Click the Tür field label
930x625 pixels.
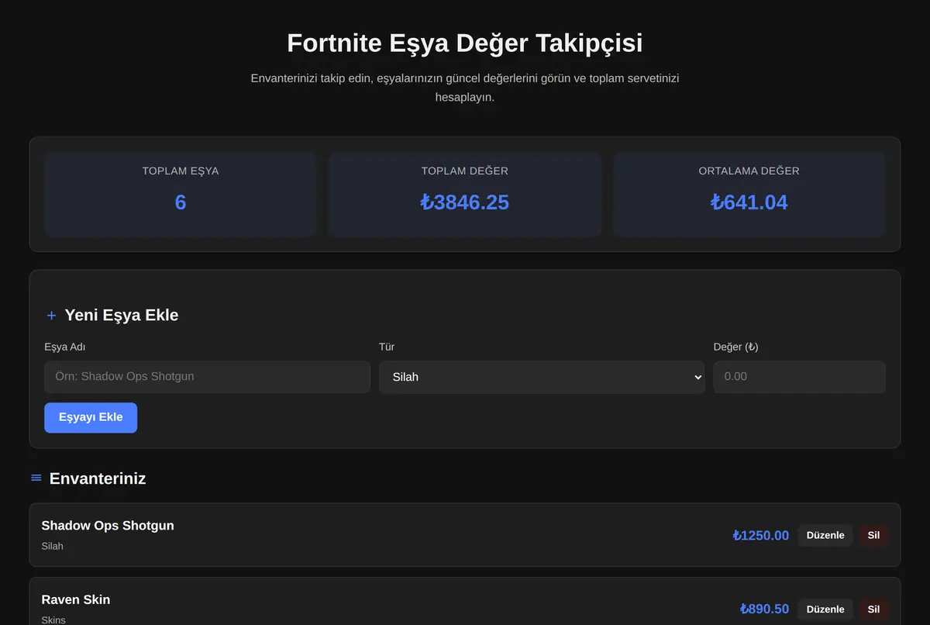387,347
